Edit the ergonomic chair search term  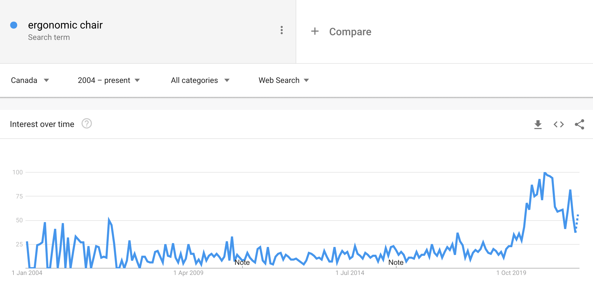65,25
